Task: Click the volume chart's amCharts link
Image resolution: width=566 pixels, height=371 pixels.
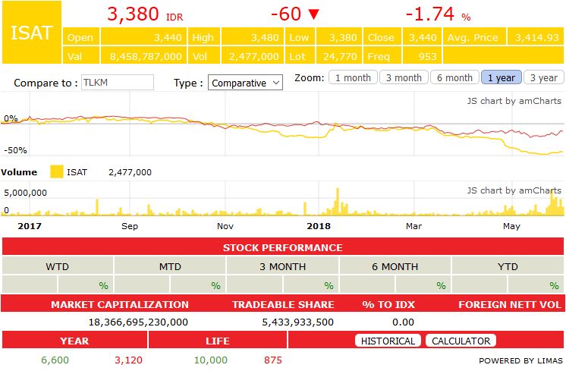Action: 514,190
